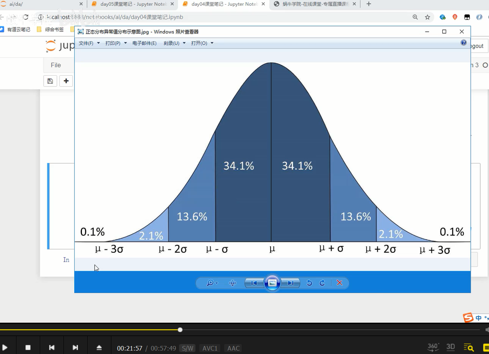
Task: Click the video progress slider position
Action: tap(180, 330)
